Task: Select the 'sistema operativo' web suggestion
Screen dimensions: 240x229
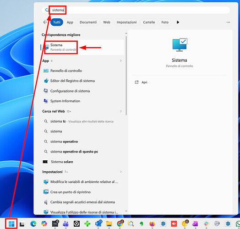Action: (82, 142)
